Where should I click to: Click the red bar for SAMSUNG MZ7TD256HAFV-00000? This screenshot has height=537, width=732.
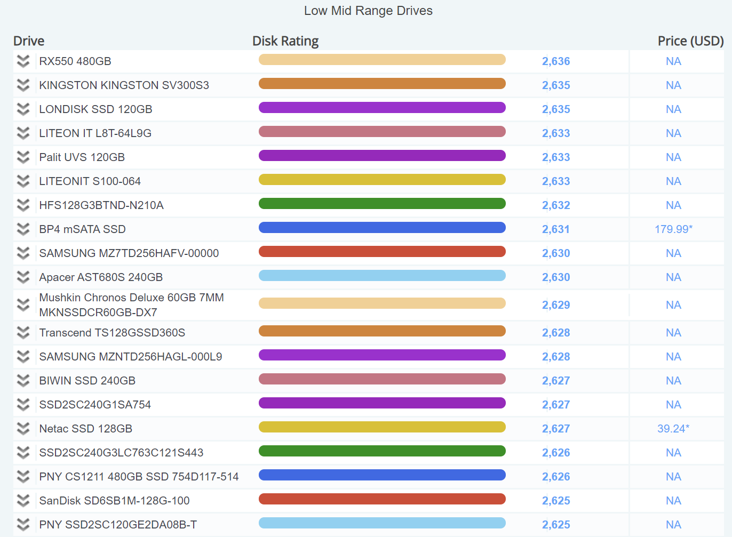(382, 252)
